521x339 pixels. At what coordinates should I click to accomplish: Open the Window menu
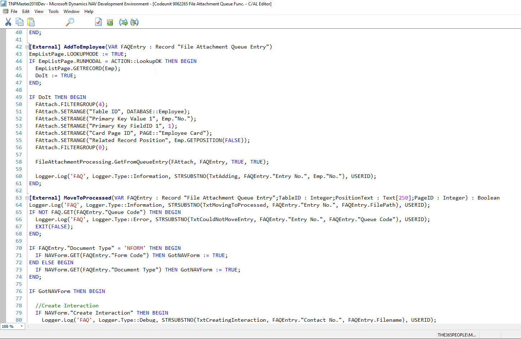71,12
